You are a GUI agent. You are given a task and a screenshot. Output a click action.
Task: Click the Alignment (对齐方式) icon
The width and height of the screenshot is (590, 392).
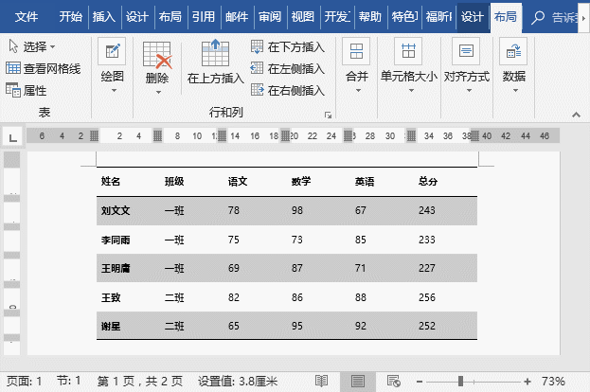point(466,51)
